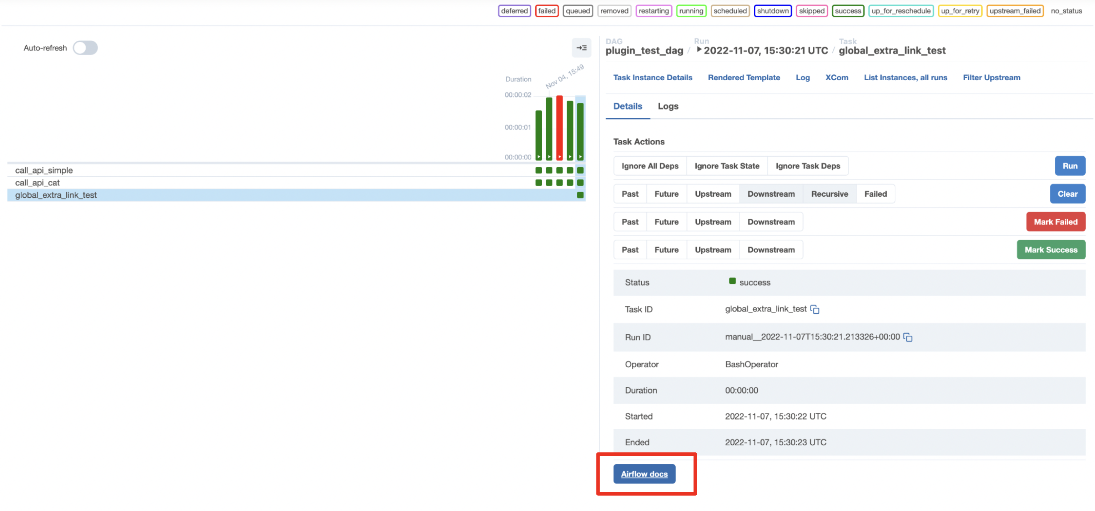Screen dimensions: 1095x511
Task: Click the Clear button
Action: coord(1068,194)
